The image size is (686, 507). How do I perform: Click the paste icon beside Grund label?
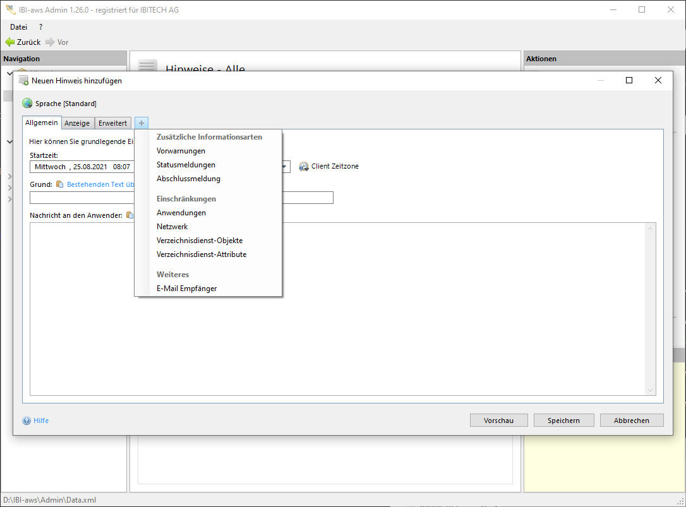[60, 184]
